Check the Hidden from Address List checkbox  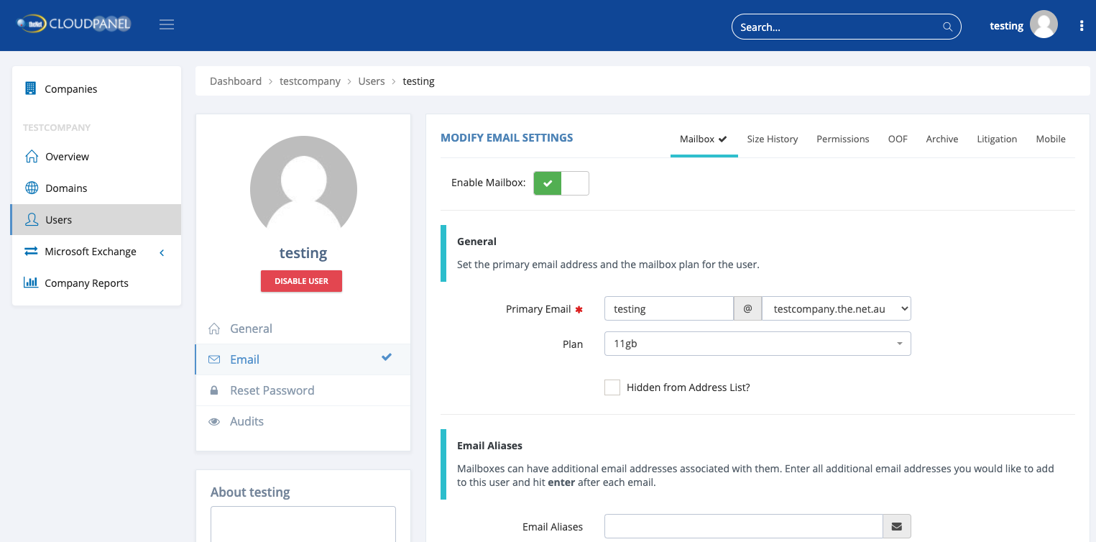(x=612, y=387)
